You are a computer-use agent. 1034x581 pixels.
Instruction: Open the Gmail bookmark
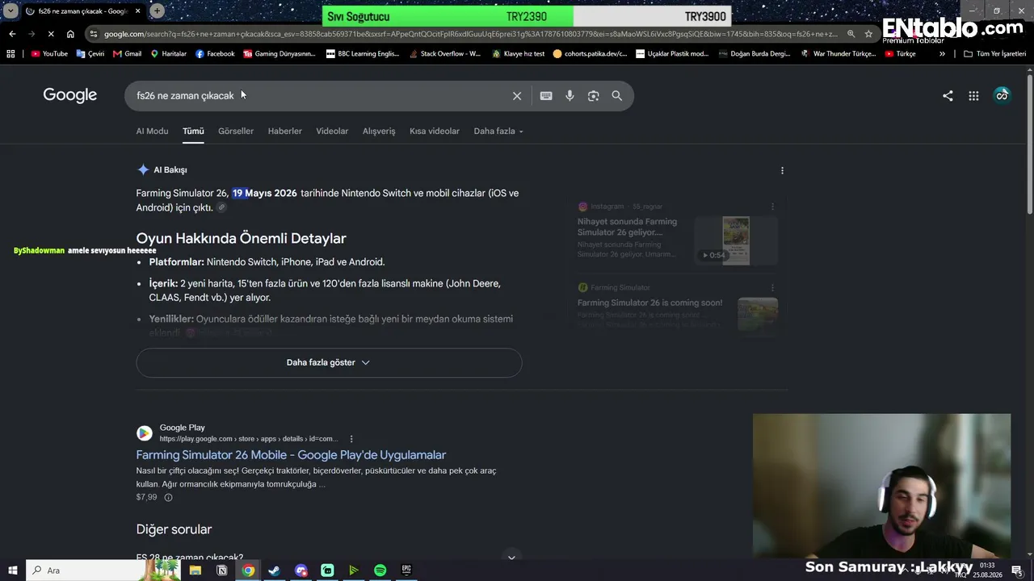click(x=128, y=54)
